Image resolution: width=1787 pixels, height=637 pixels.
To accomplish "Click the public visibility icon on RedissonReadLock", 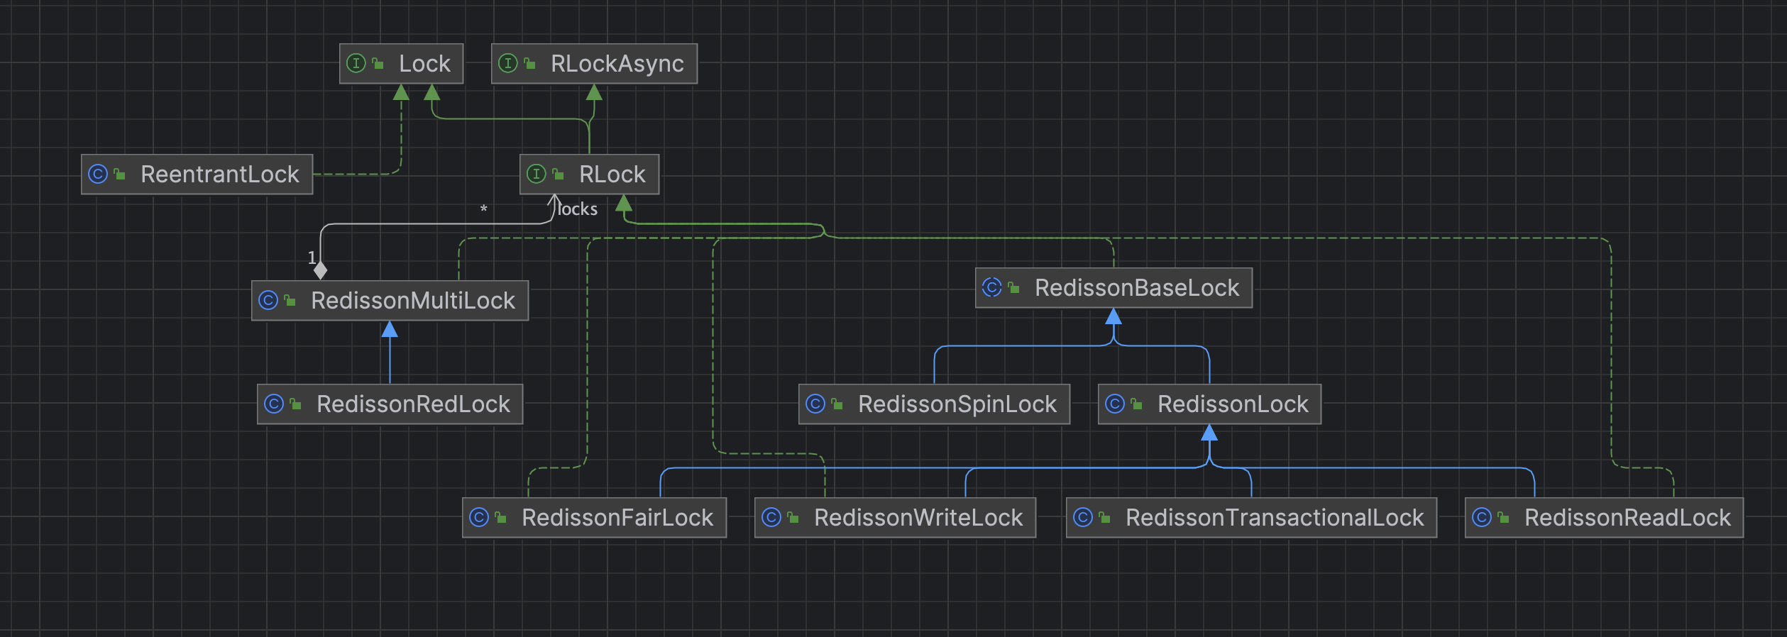I will 1503,518.
